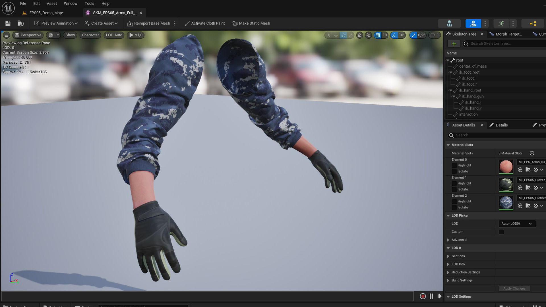The width and height of the screenshot is (546, 307).
Task: Open the Perspective view mode button
Action: coord(28,35)
